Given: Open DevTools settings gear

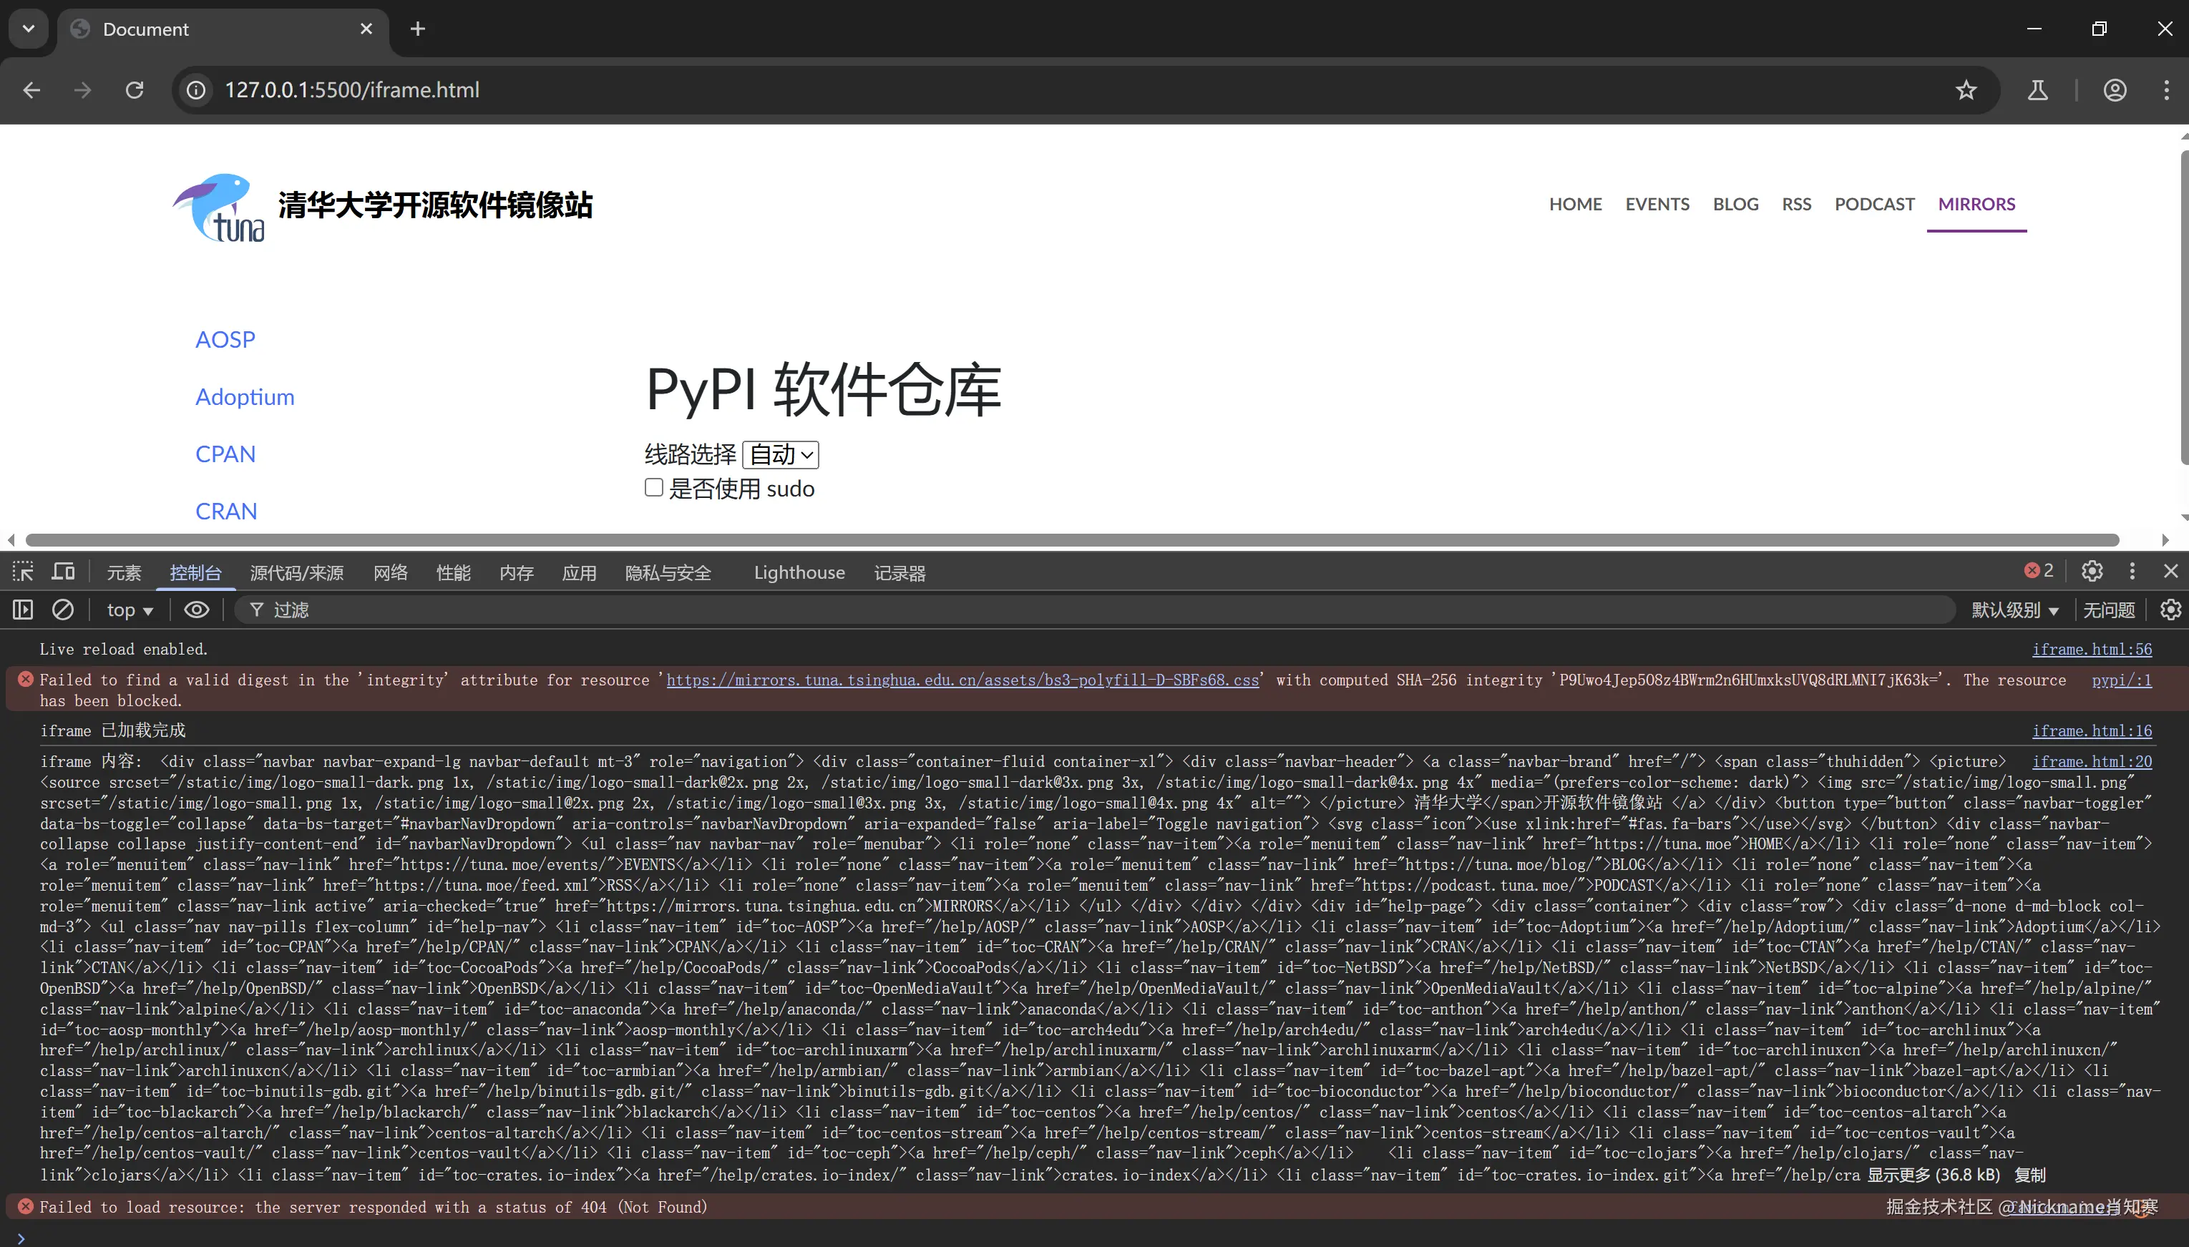Looking at the screenshot, I should click(2092, 571).
